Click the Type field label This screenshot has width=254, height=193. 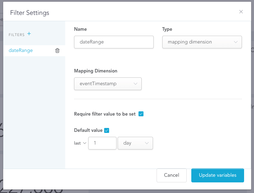coord(167,29)
